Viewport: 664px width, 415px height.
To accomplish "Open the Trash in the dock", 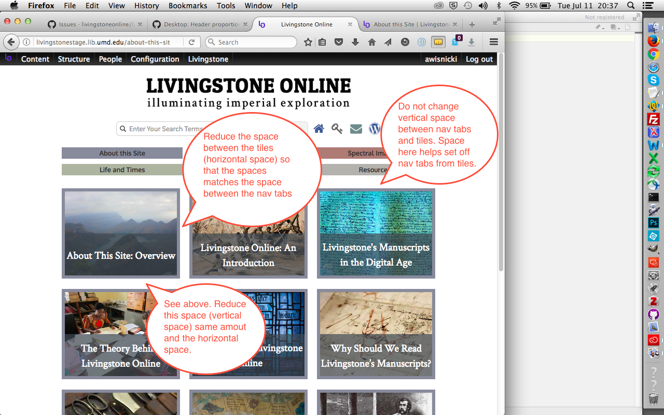I will tap(653, 399).
